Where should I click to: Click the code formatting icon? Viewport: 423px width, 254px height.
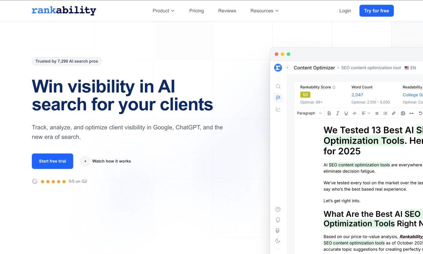pos(355,113)
